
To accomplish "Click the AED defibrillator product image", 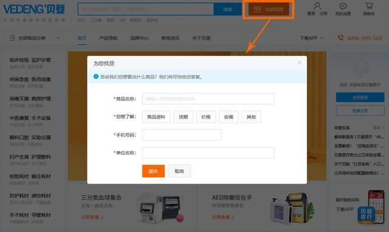I will coord(293,208).
